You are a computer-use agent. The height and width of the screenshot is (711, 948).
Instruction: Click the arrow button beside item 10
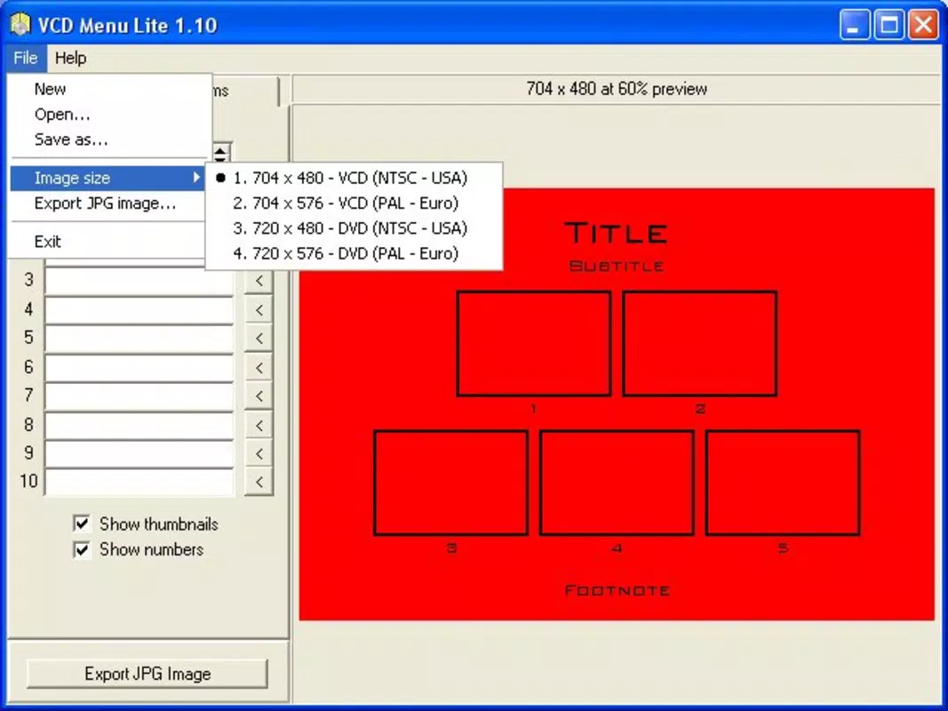click(259, 482)
